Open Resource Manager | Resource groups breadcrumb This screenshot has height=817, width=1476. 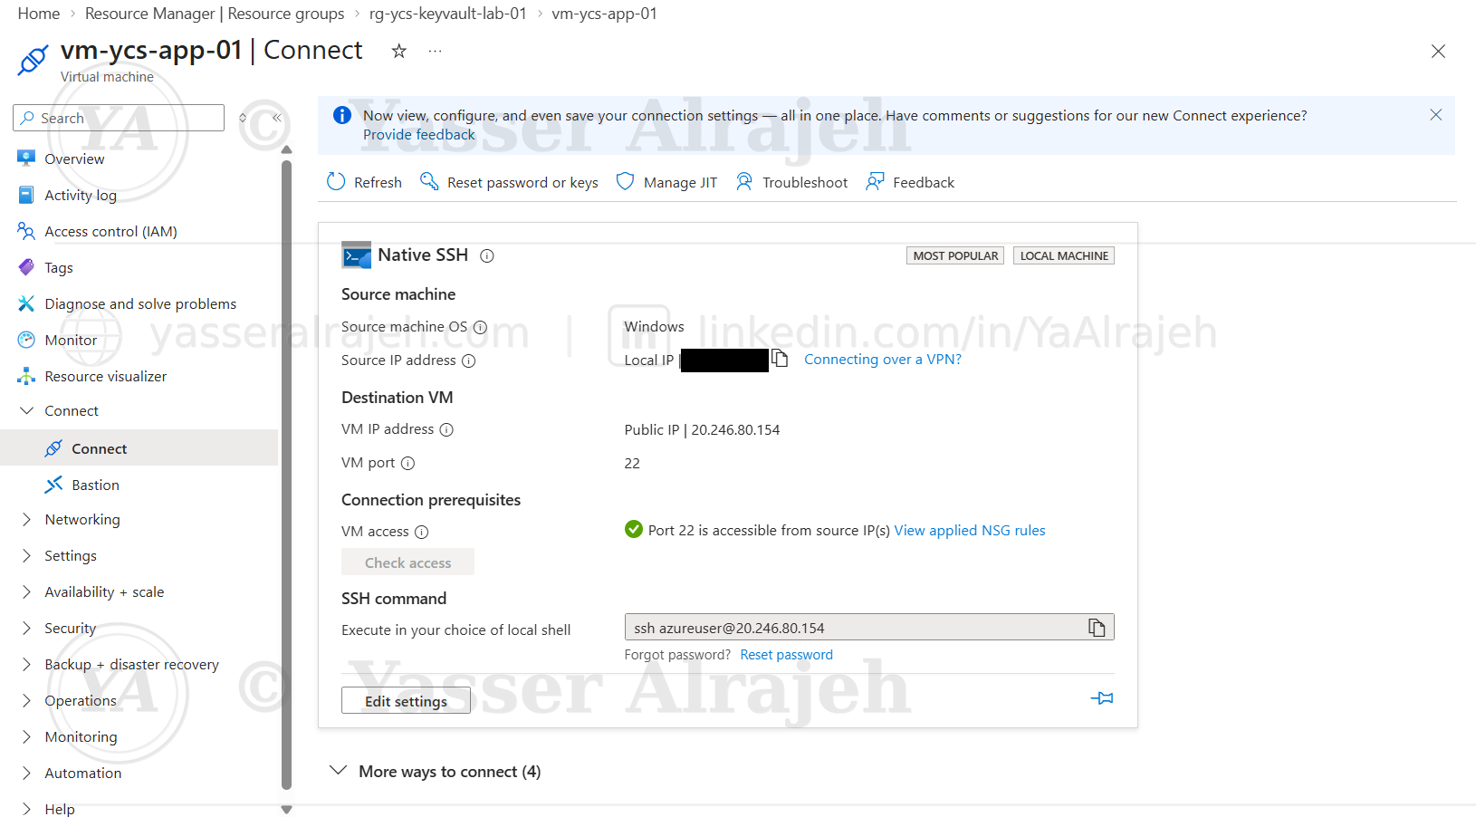coord(215,14)
